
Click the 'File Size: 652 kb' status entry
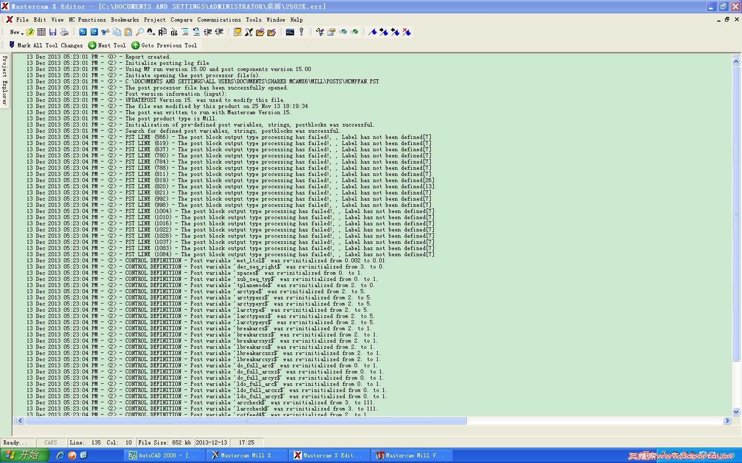[x=164, y=442]
